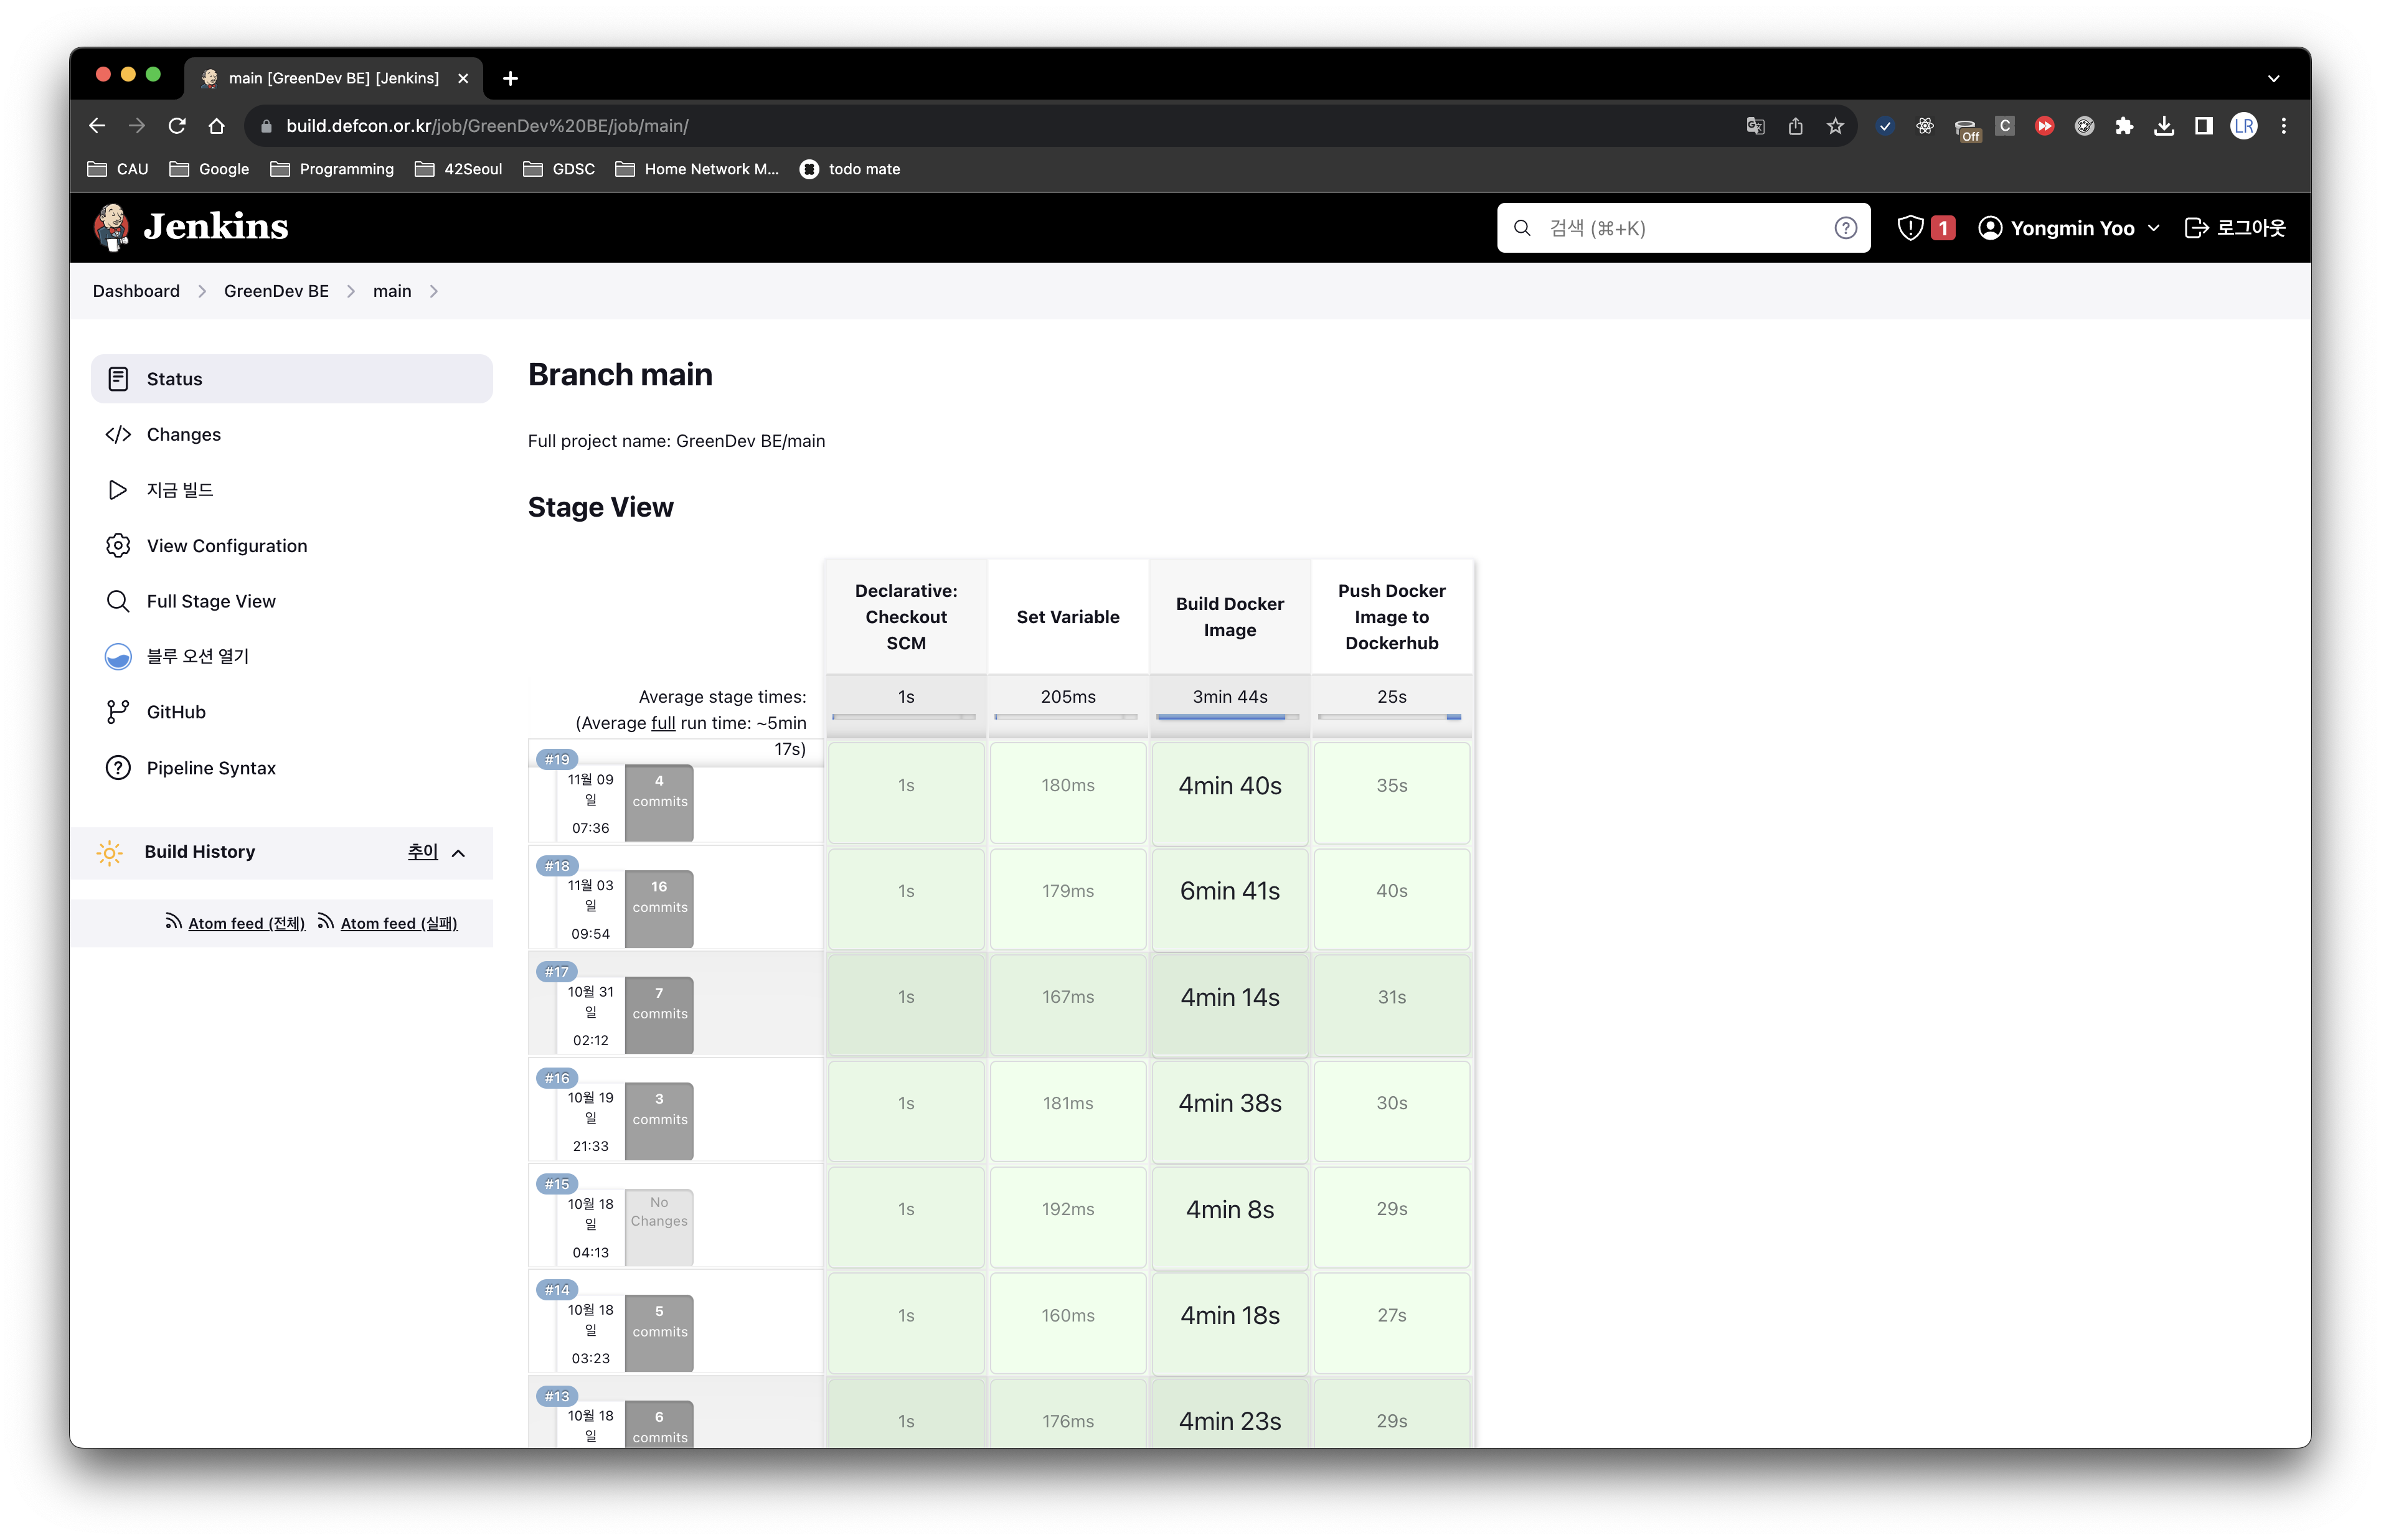Open the Extensions puzzle icon

point(2124,126)
